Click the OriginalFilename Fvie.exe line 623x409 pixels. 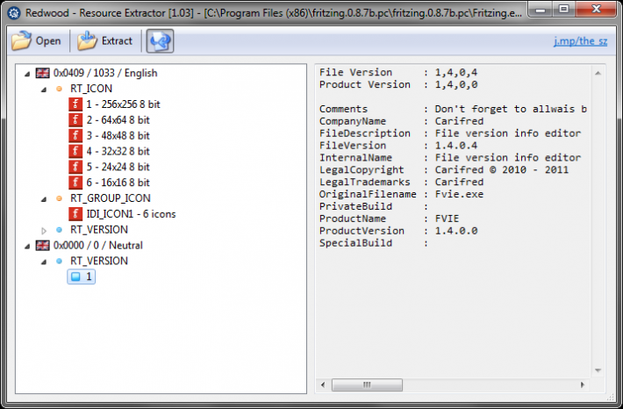click(x=401, y=194)
